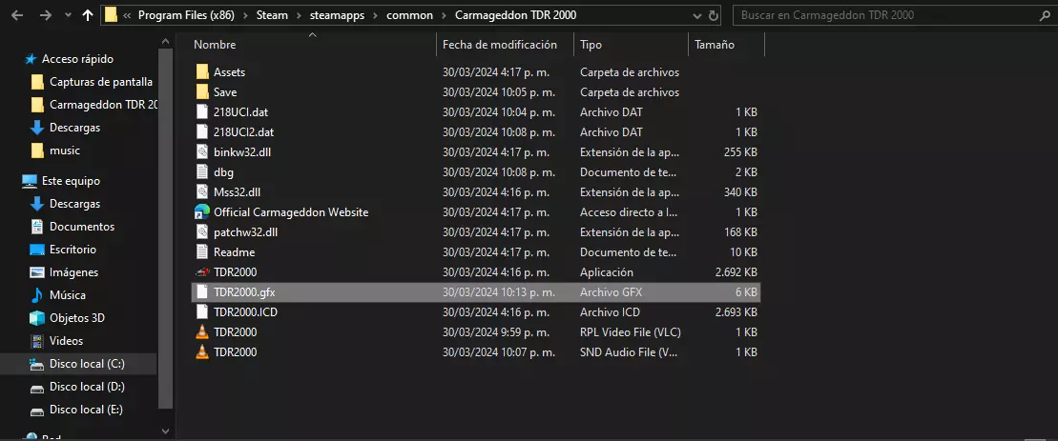Expand chevron after common breadcrumb
The image size is (1058, 441).
pyautogui.click(x=444, y=15)
